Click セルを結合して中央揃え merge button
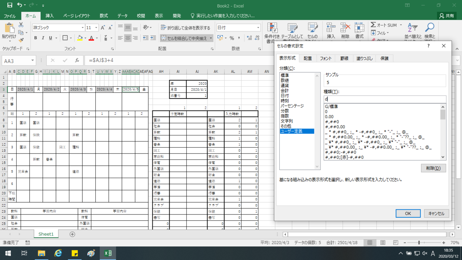 (x=184, y=38)
